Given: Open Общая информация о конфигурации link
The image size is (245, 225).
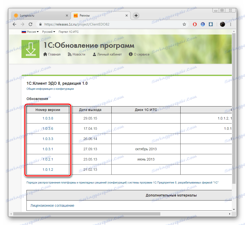Looking at the screenshot, I should (50, 89).
